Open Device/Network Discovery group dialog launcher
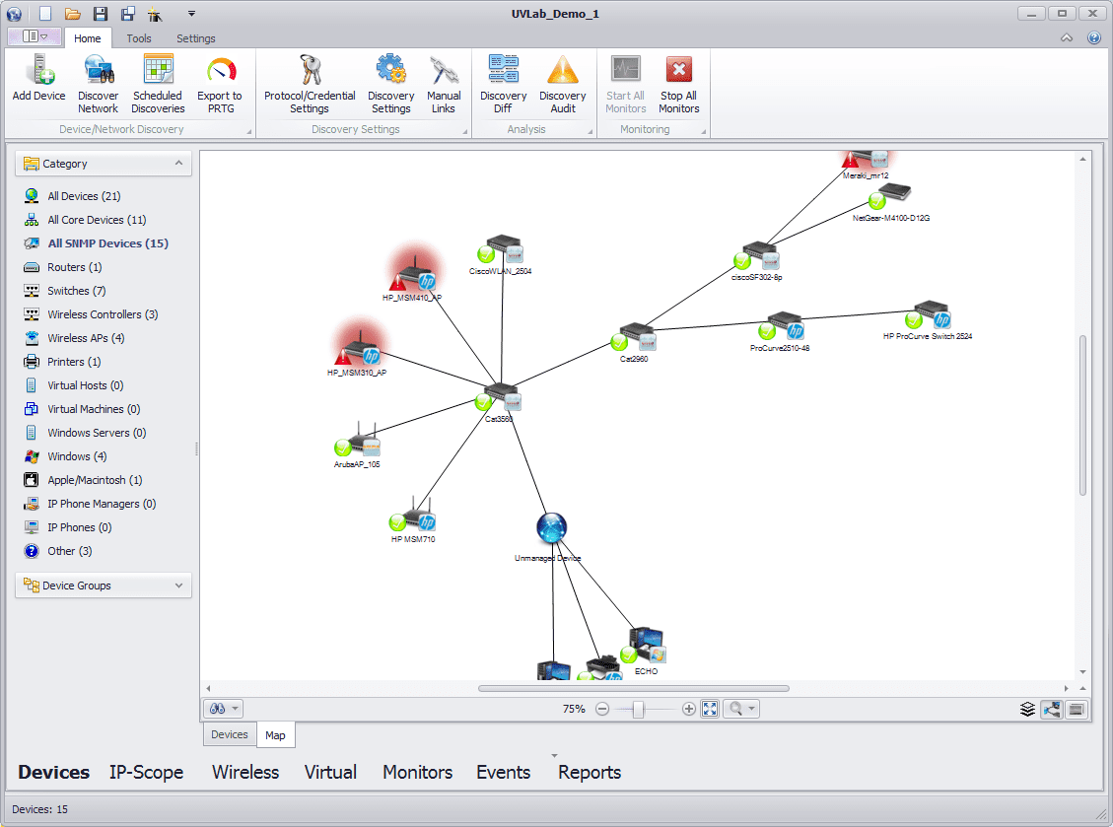 [249, 131]
